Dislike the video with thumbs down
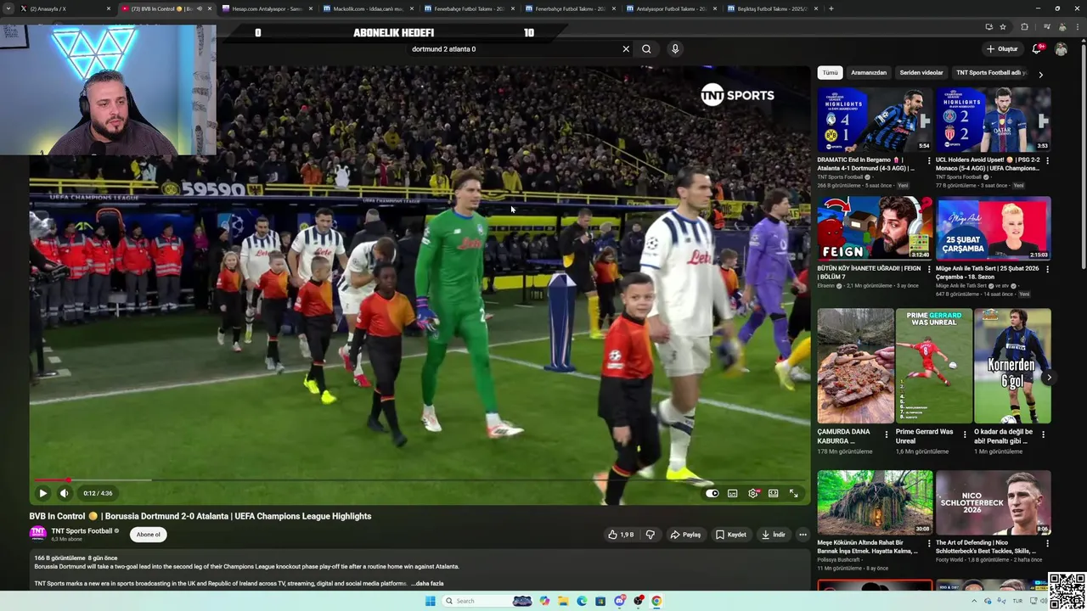This screenshot has width=1087, height=611. pos(651,535)
